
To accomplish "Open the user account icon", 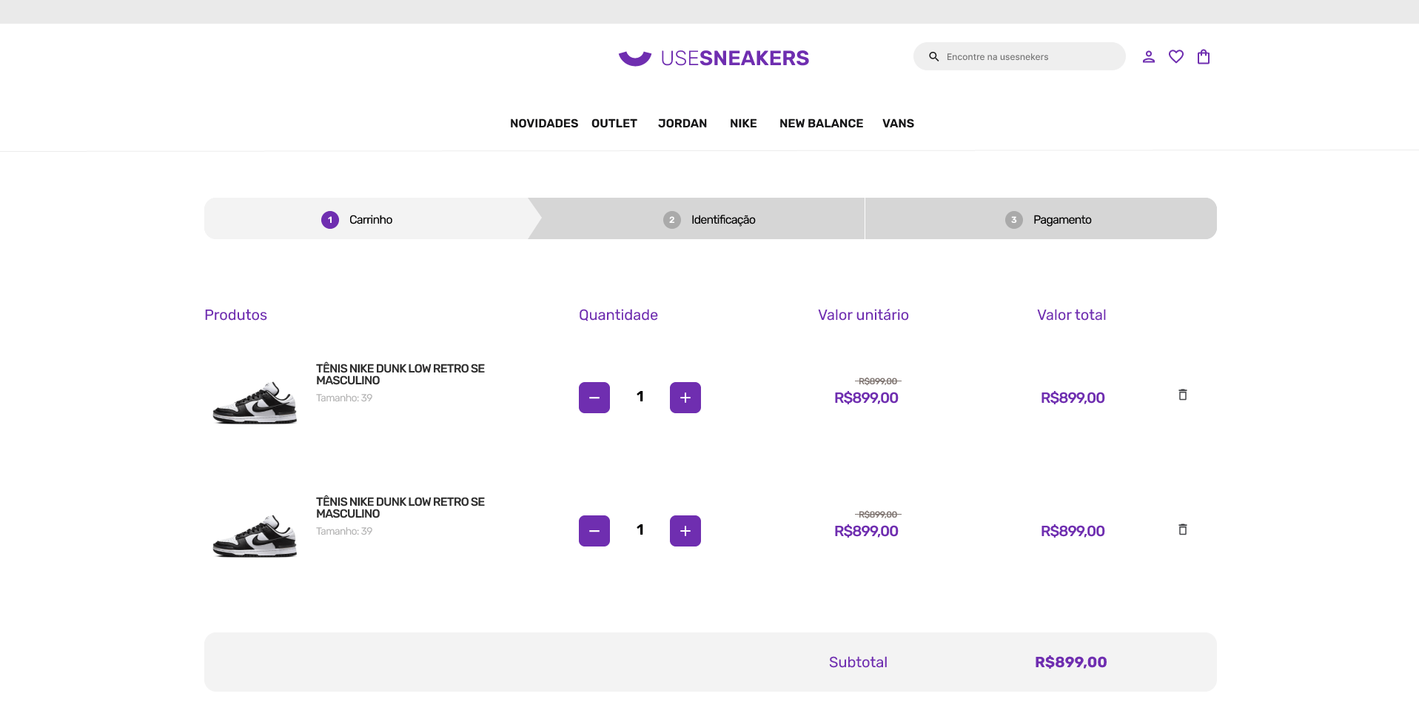I will click(x=1148, y=56).
